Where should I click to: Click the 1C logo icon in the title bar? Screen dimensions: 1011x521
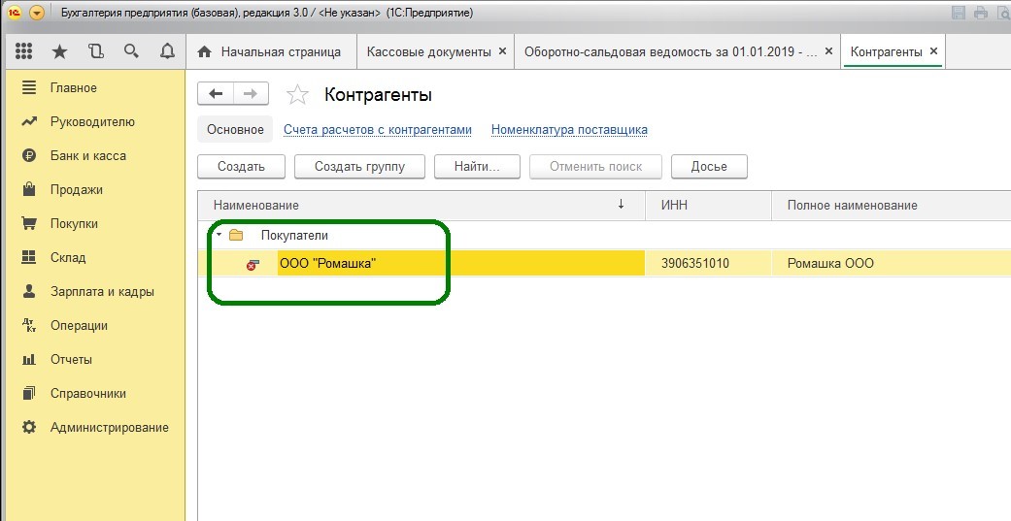[15, 13]
